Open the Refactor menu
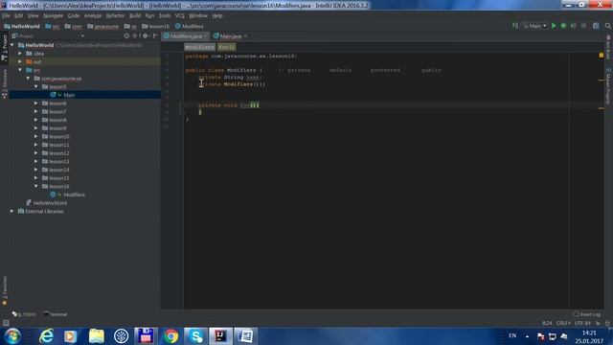 (x=115, y=15)
